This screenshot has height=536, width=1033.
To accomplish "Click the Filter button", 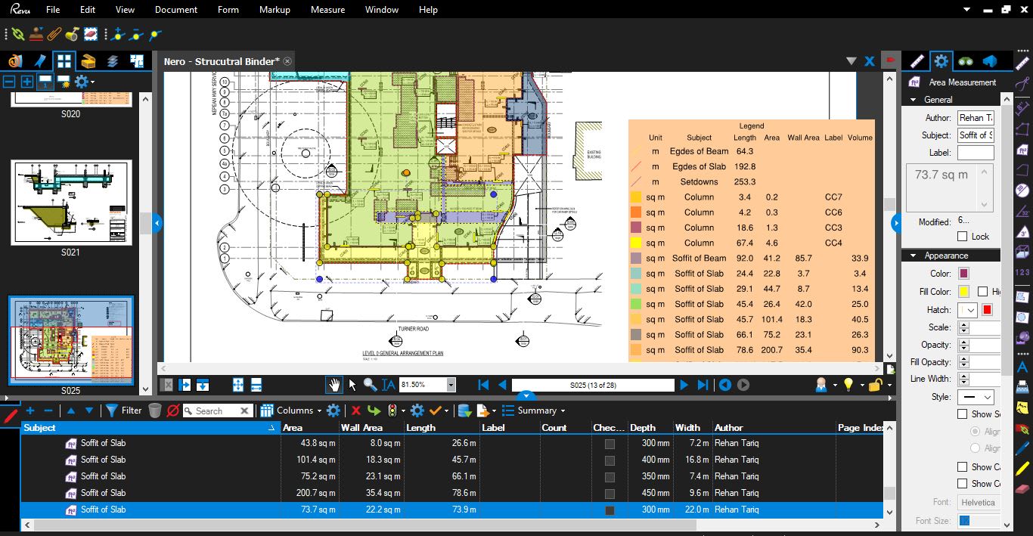I will pyautogui.click(x=123, y=411).
